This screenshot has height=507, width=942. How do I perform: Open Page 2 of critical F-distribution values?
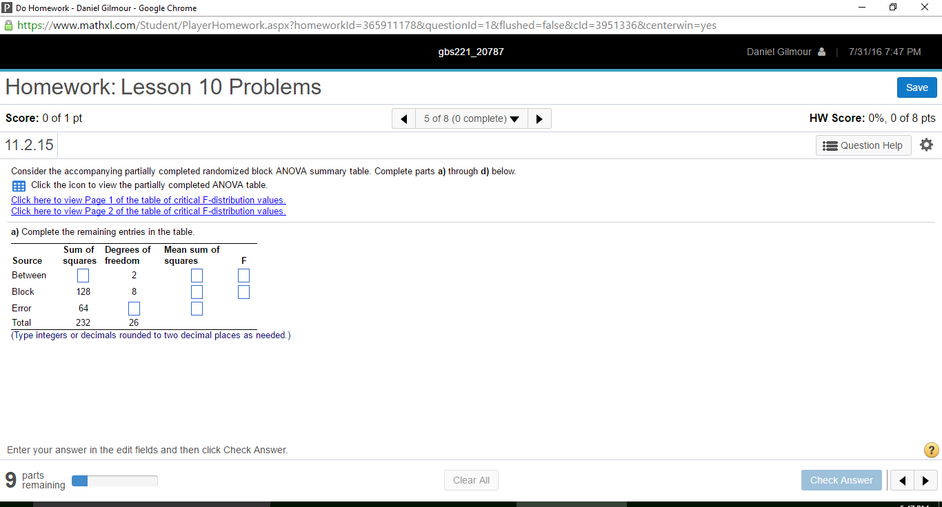pos(148,211)
